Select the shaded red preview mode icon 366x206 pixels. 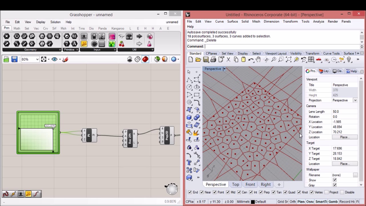(145, 59)
